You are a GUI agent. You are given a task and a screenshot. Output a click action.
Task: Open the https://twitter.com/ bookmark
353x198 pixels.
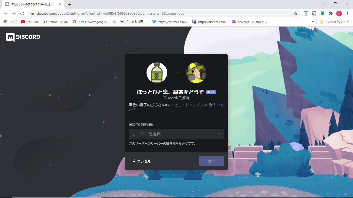pos(170,22)
